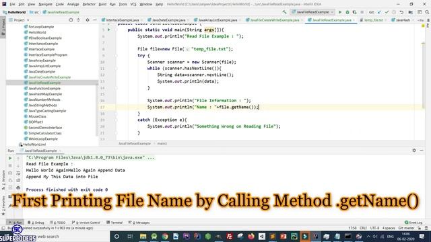Switch to temp_file.txt tab
Screen dimensions: 431x242
coord(373,20)
